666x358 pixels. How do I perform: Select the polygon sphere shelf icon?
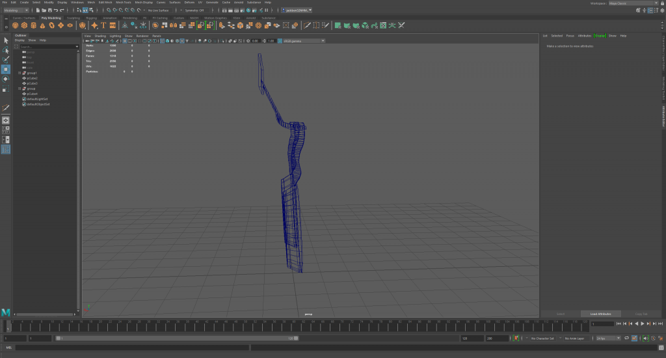point(16,25)
